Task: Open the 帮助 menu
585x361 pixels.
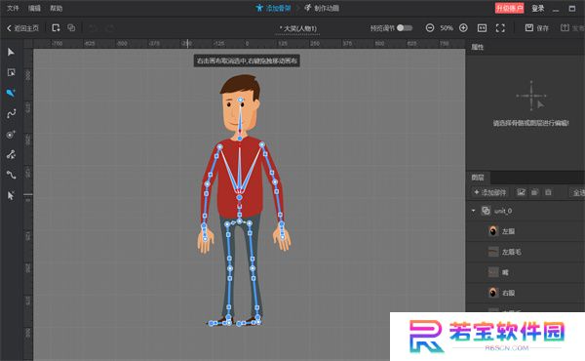Action: [x=56, y=8]
